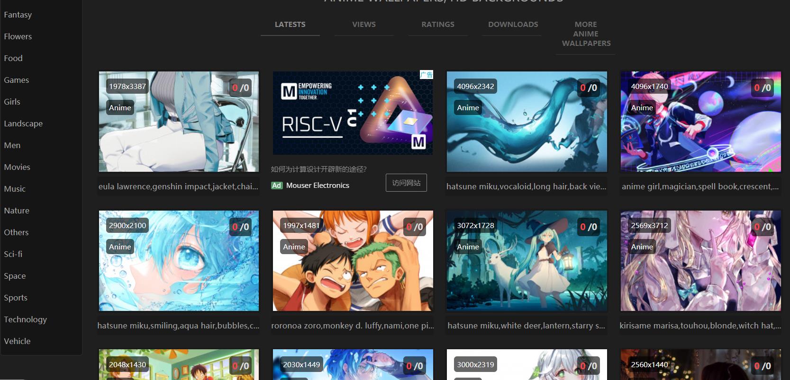Click the Anime tag on 1997x1481 card
The width and height of the screenshot is (790, 380).
(294, 247)
